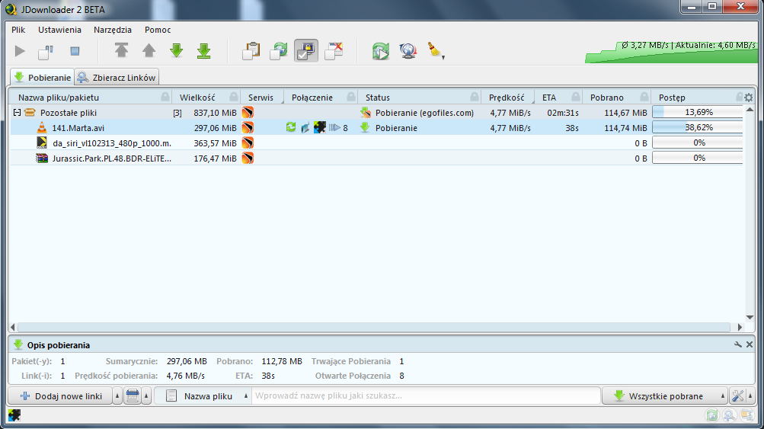Select the Pozostałe pliki package row
This screenshot has height=429, width=764.
376,113
